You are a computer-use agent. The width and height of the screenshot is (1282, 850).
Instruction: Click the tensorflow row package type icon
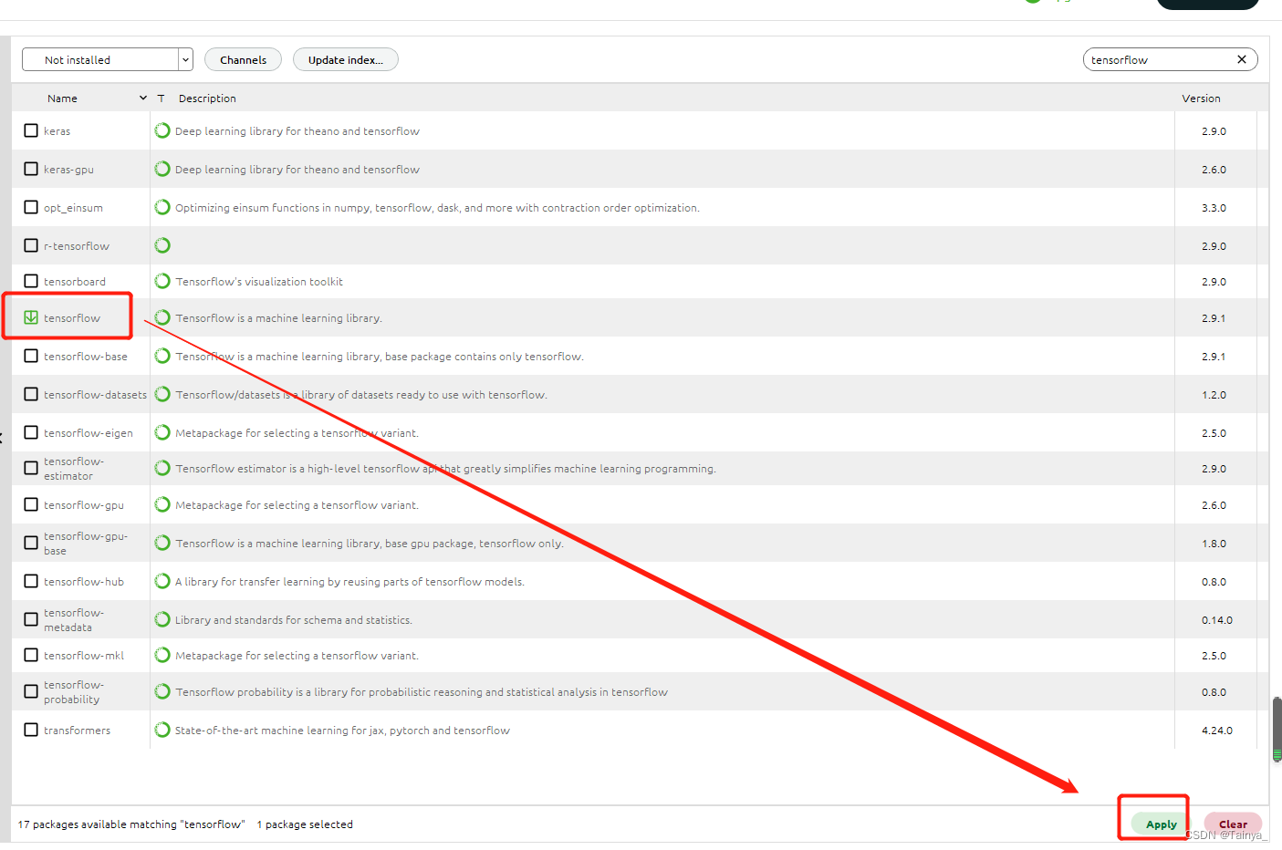click(162, 317)
